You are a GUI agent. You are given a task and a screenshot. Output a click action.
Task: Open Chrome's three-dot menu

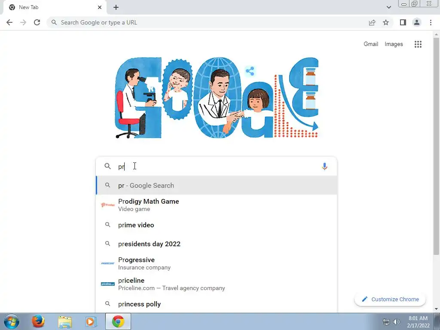[x=431, y=22]
